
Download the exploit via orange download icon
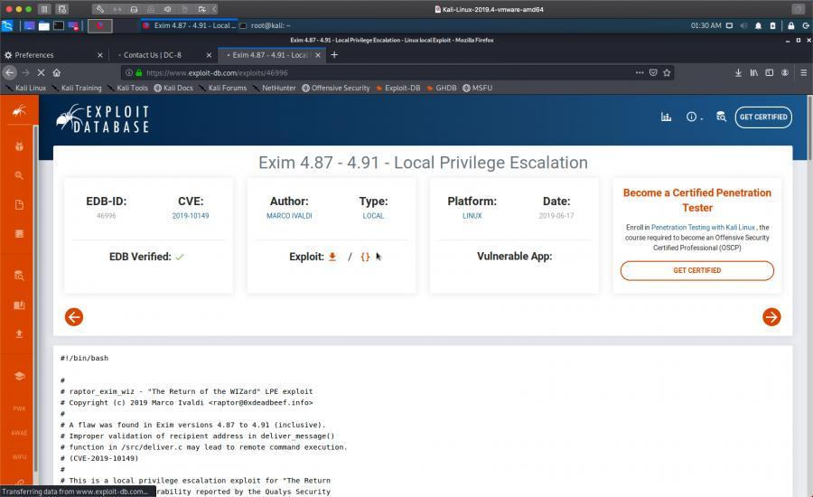click(x=332, y=257)
